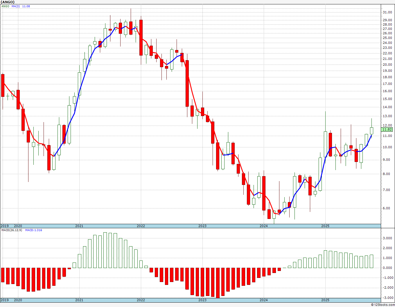Select 2023 marker on price chart timeline
Image resolution: width=395 pixels, height=307 pixels.
202,226
